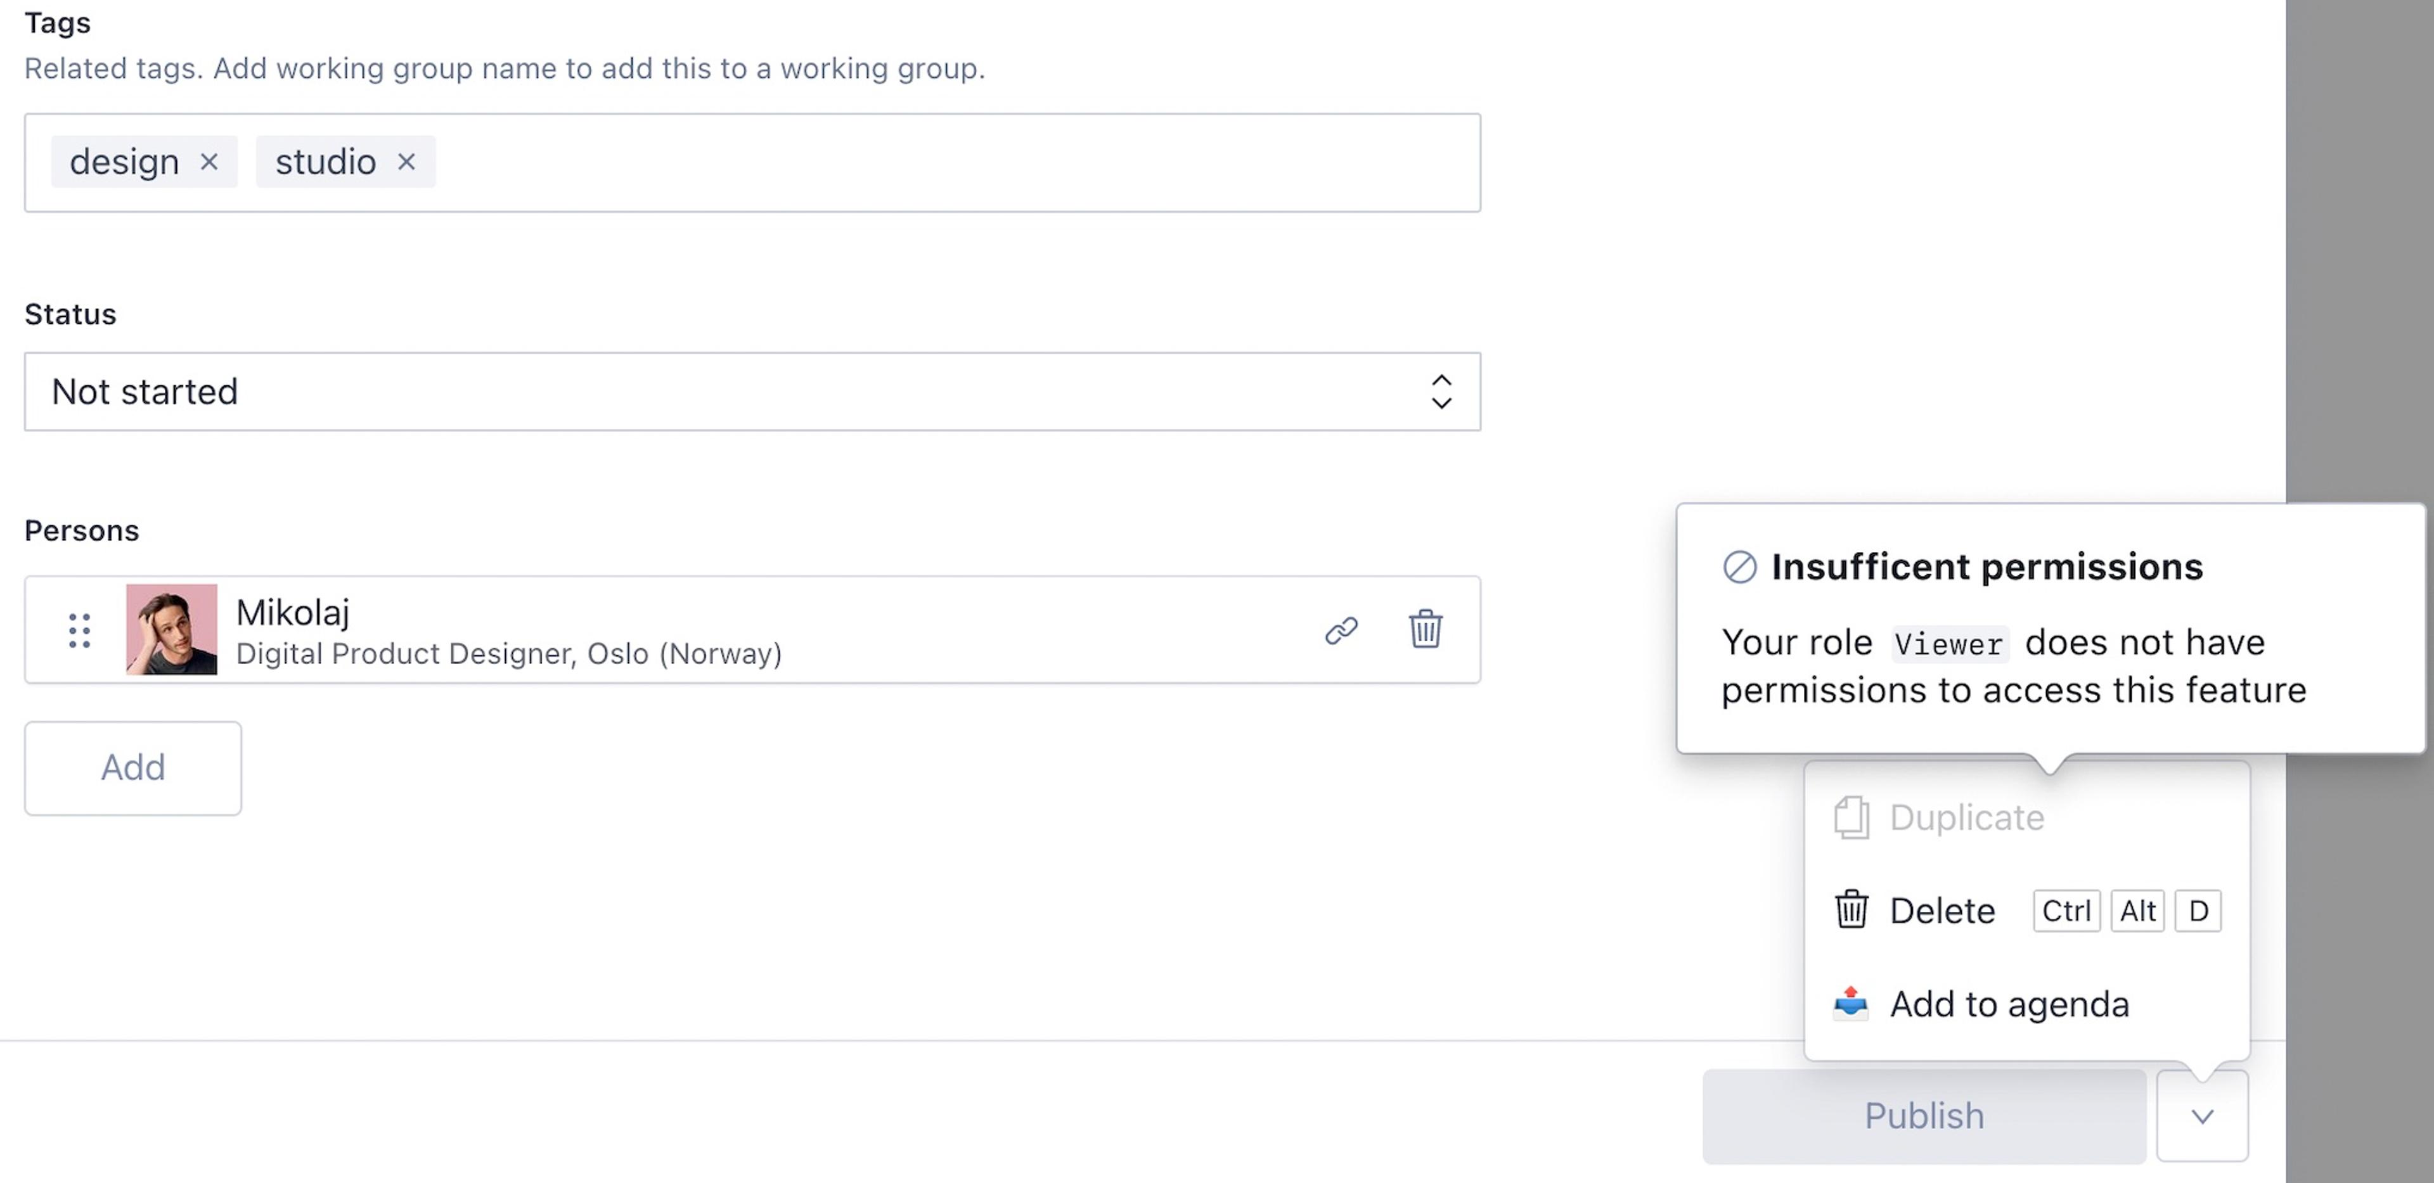Delete Mikolaj with the trash icon
The image size is (2434, 1183).
(x=1425, y=629)
